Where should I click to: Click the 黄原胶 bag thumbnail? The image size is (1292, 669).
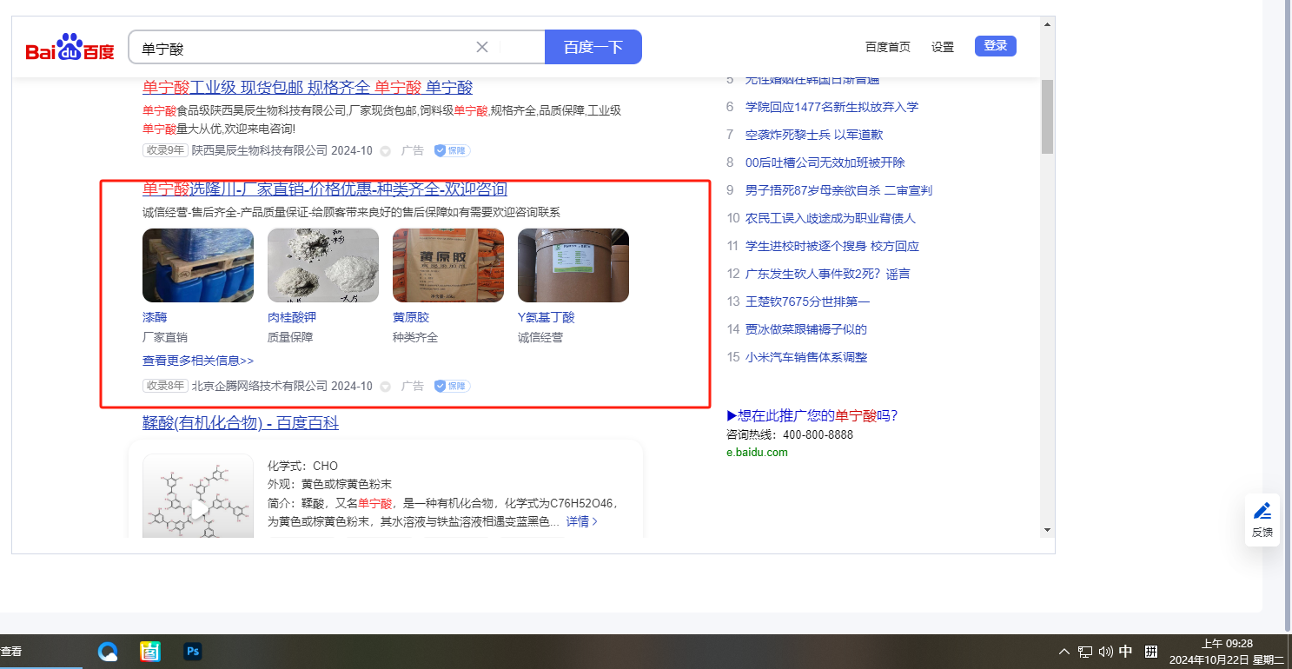point(448,265)
